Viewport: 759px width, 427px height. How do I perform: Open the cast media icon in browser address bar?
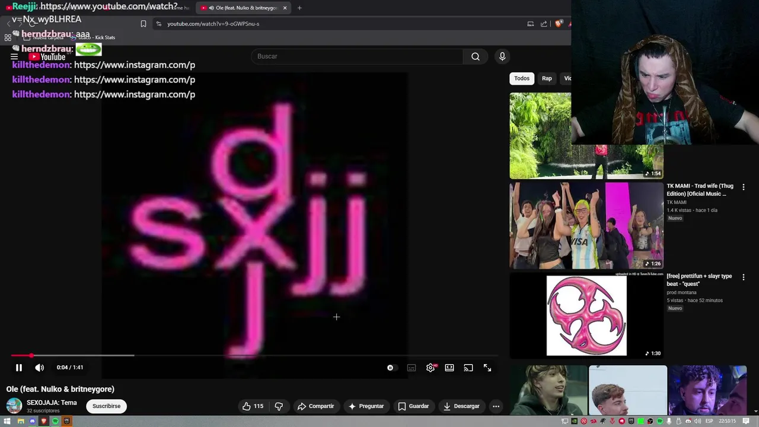click(x=530, y=24)
